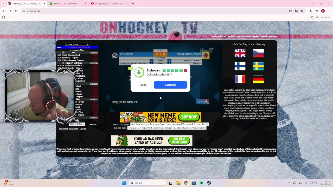333x187 pixels.
Task: Open File Explorer from the taskbar
Action: pyautogui.click(x=178, y=183)
